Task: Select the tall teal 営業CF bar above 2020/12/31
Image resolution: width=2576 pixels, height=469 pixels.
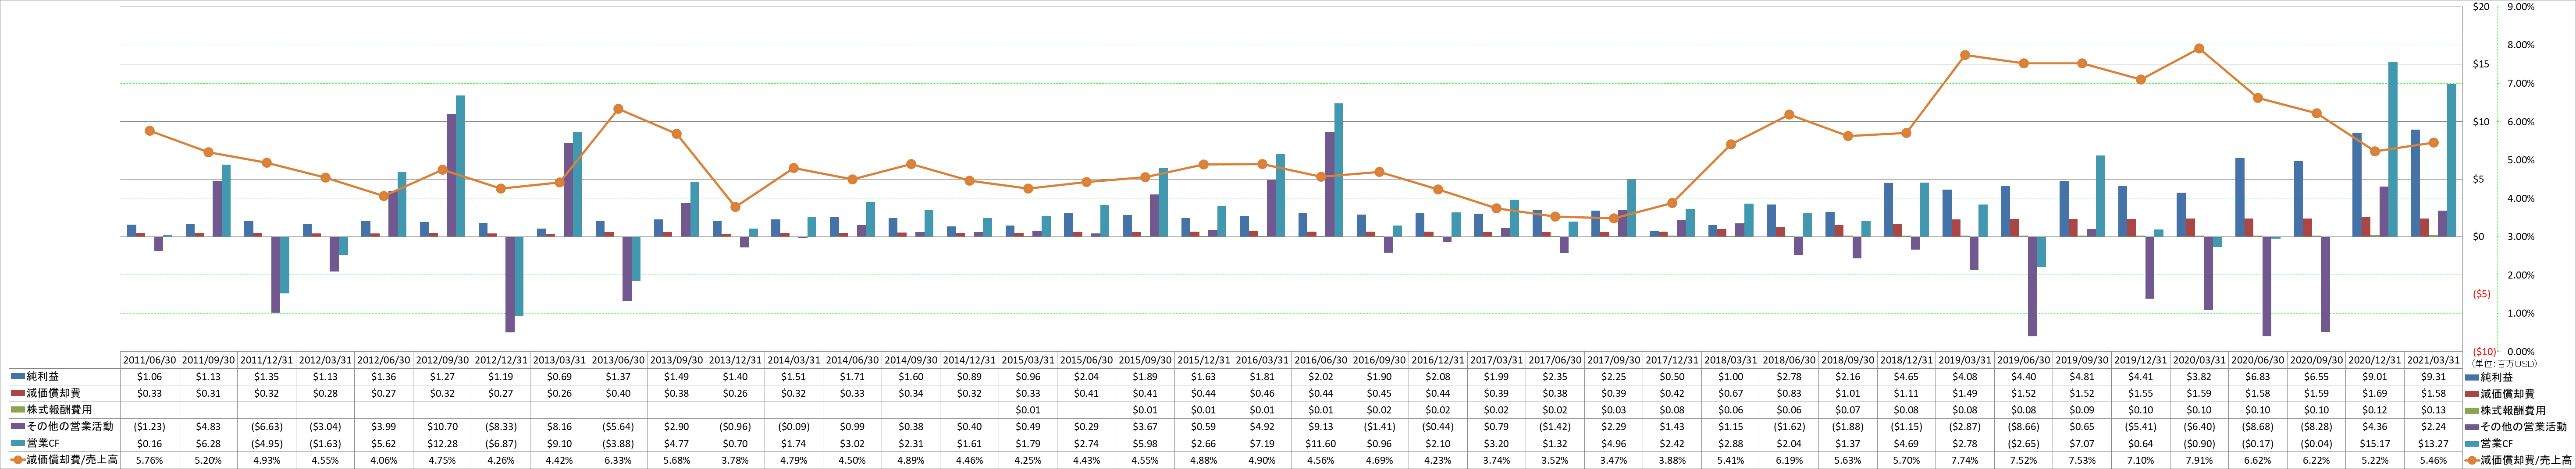Action: (2393, 150)
